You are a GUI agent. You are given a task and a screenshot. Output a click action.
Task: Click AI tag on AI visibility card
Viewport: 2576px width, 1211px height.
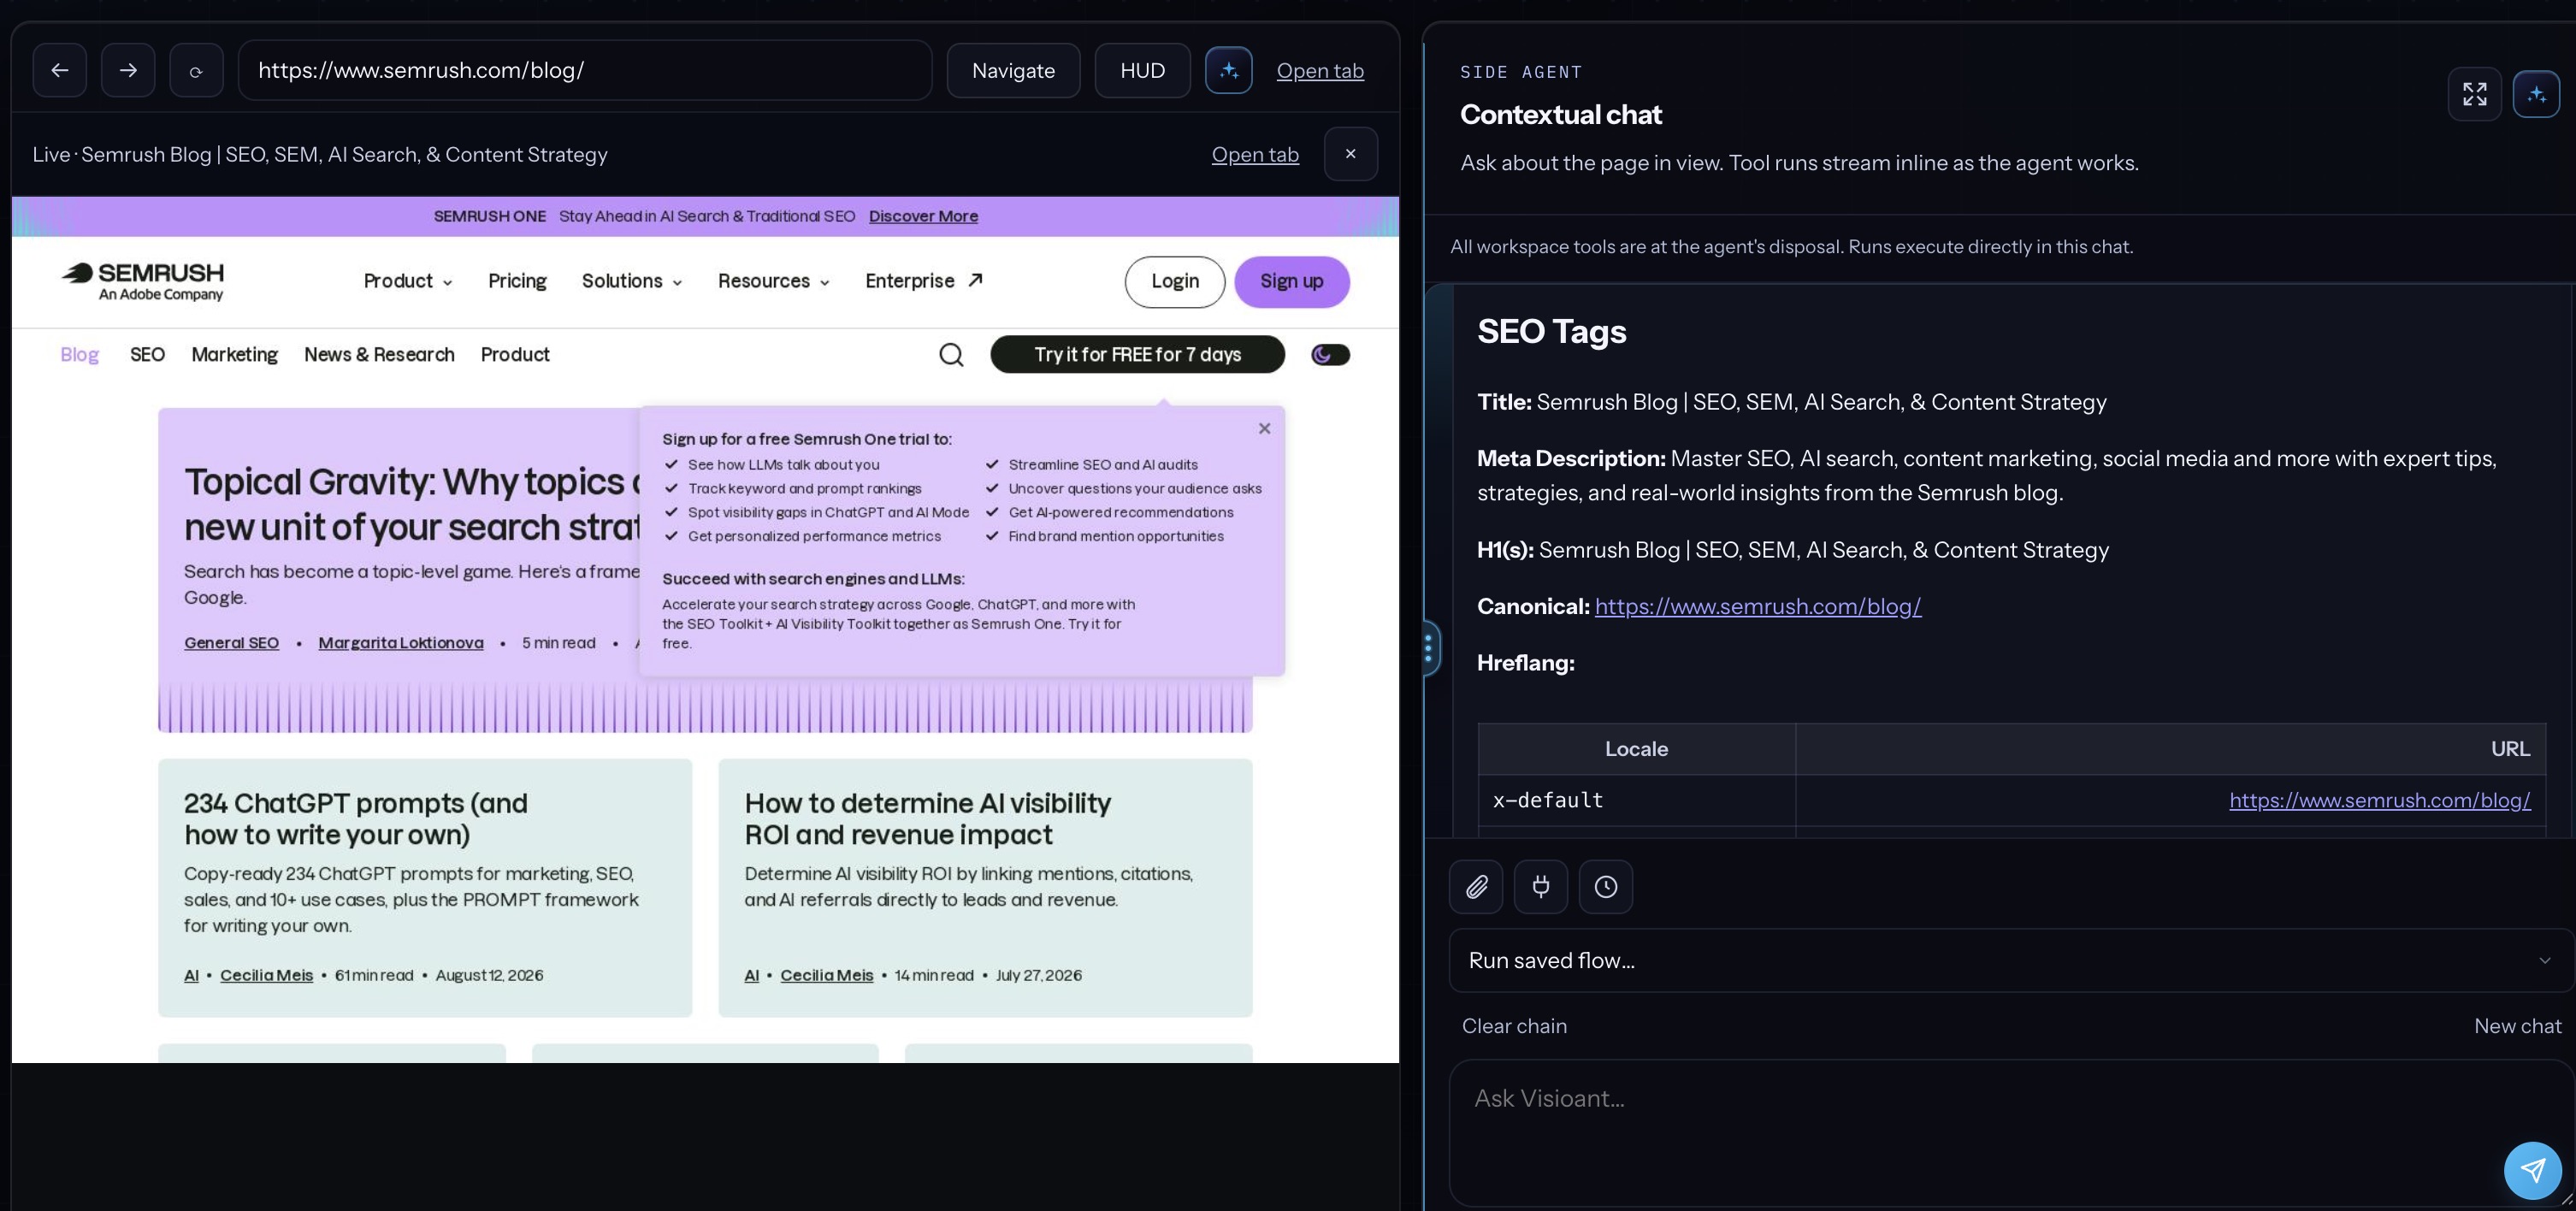point(751,975)
